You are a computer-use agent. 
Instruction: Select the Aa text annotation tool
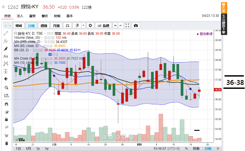click(x=6, y=56)
